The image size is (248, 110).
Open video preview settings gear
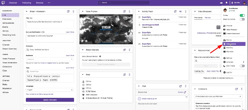click(x=125, y=41)
